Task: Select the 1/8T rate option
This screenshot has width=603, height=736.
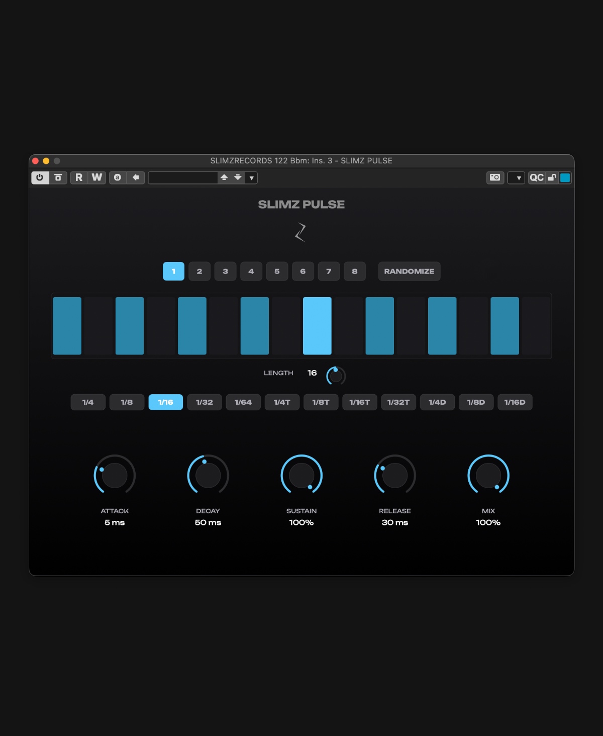Action: pos(321,402)
